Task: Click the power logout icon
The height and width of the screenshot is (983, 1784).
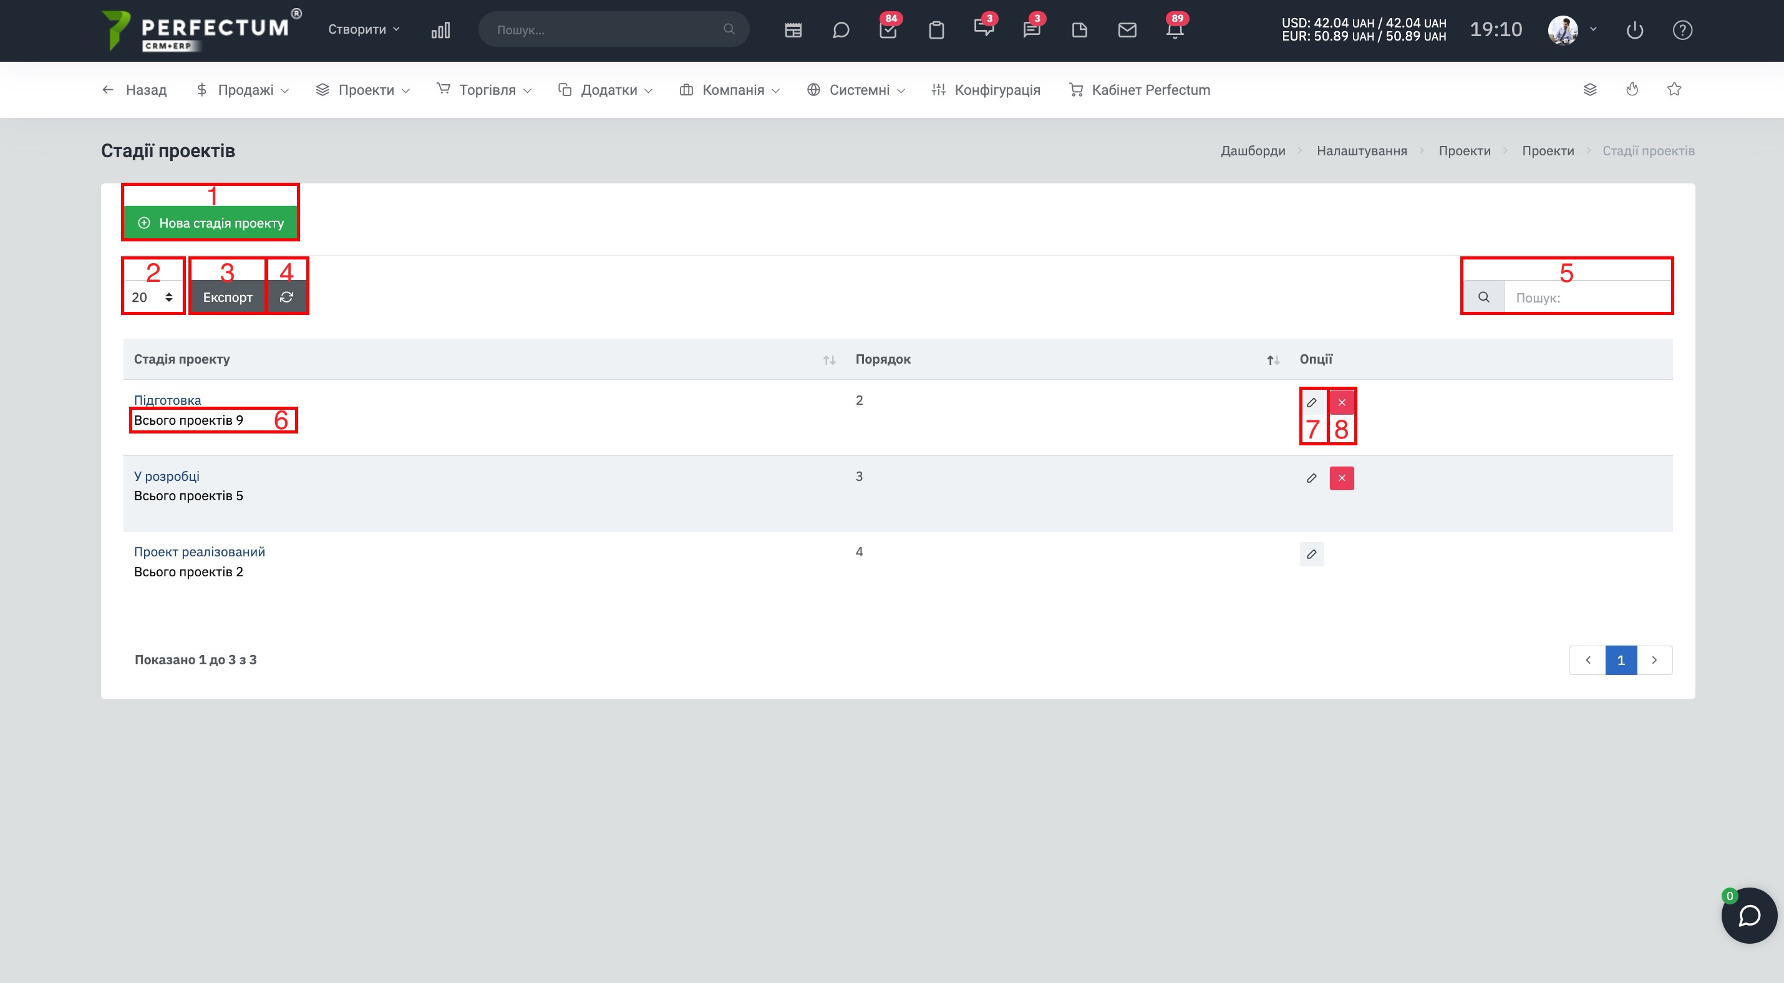Action: (x=1634, y=30)
